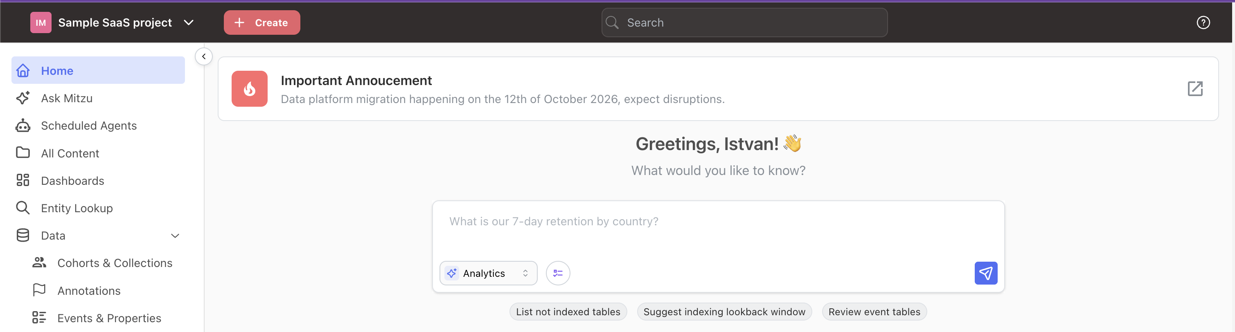The height and width of the screenshot is (332, 1235).
Task: Send the question with paper plane icon
Action: click(986, 273)
